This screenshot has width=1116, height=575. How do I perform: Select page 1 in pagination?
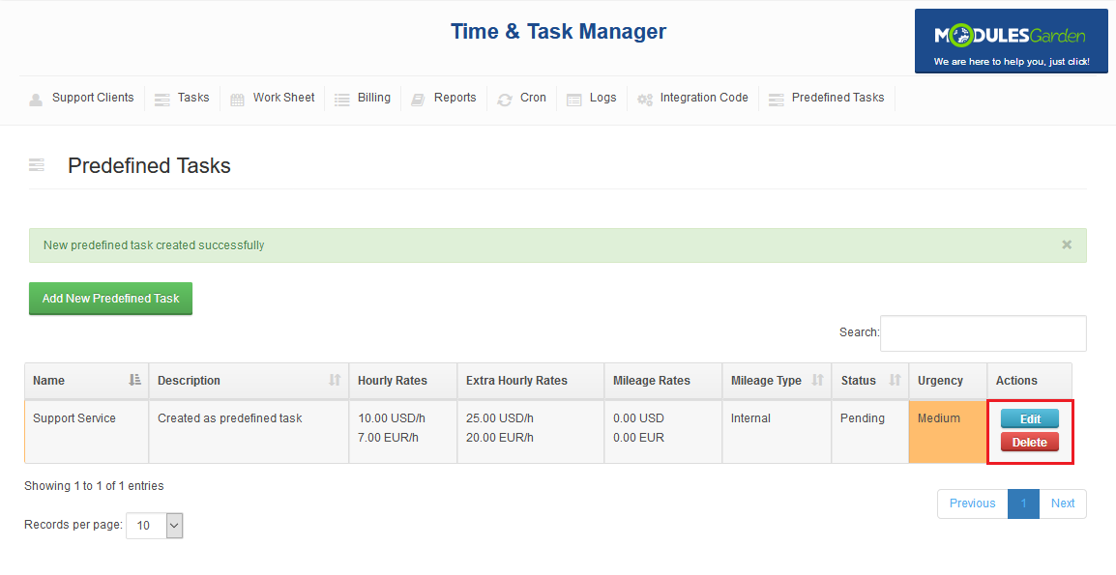point(1023,503)
